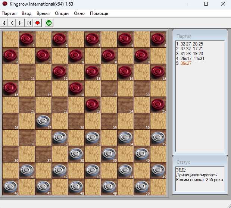Select the red piece on square 23
231x208 pixels.
point(92,104)
